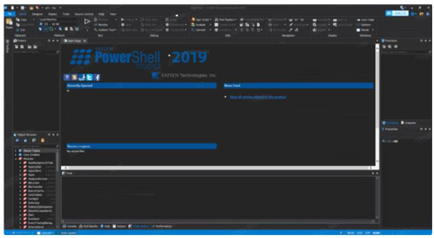Screen dimensions: 434x238
Task: Open the Custom Tool dropdown
Action: pyautogui.click(x=105, y=30)
